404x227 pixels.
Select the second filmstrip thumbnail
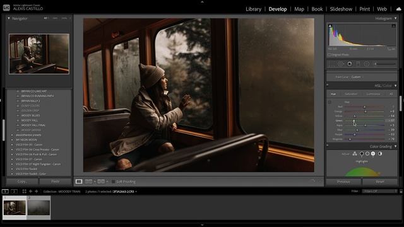(39, 207)
